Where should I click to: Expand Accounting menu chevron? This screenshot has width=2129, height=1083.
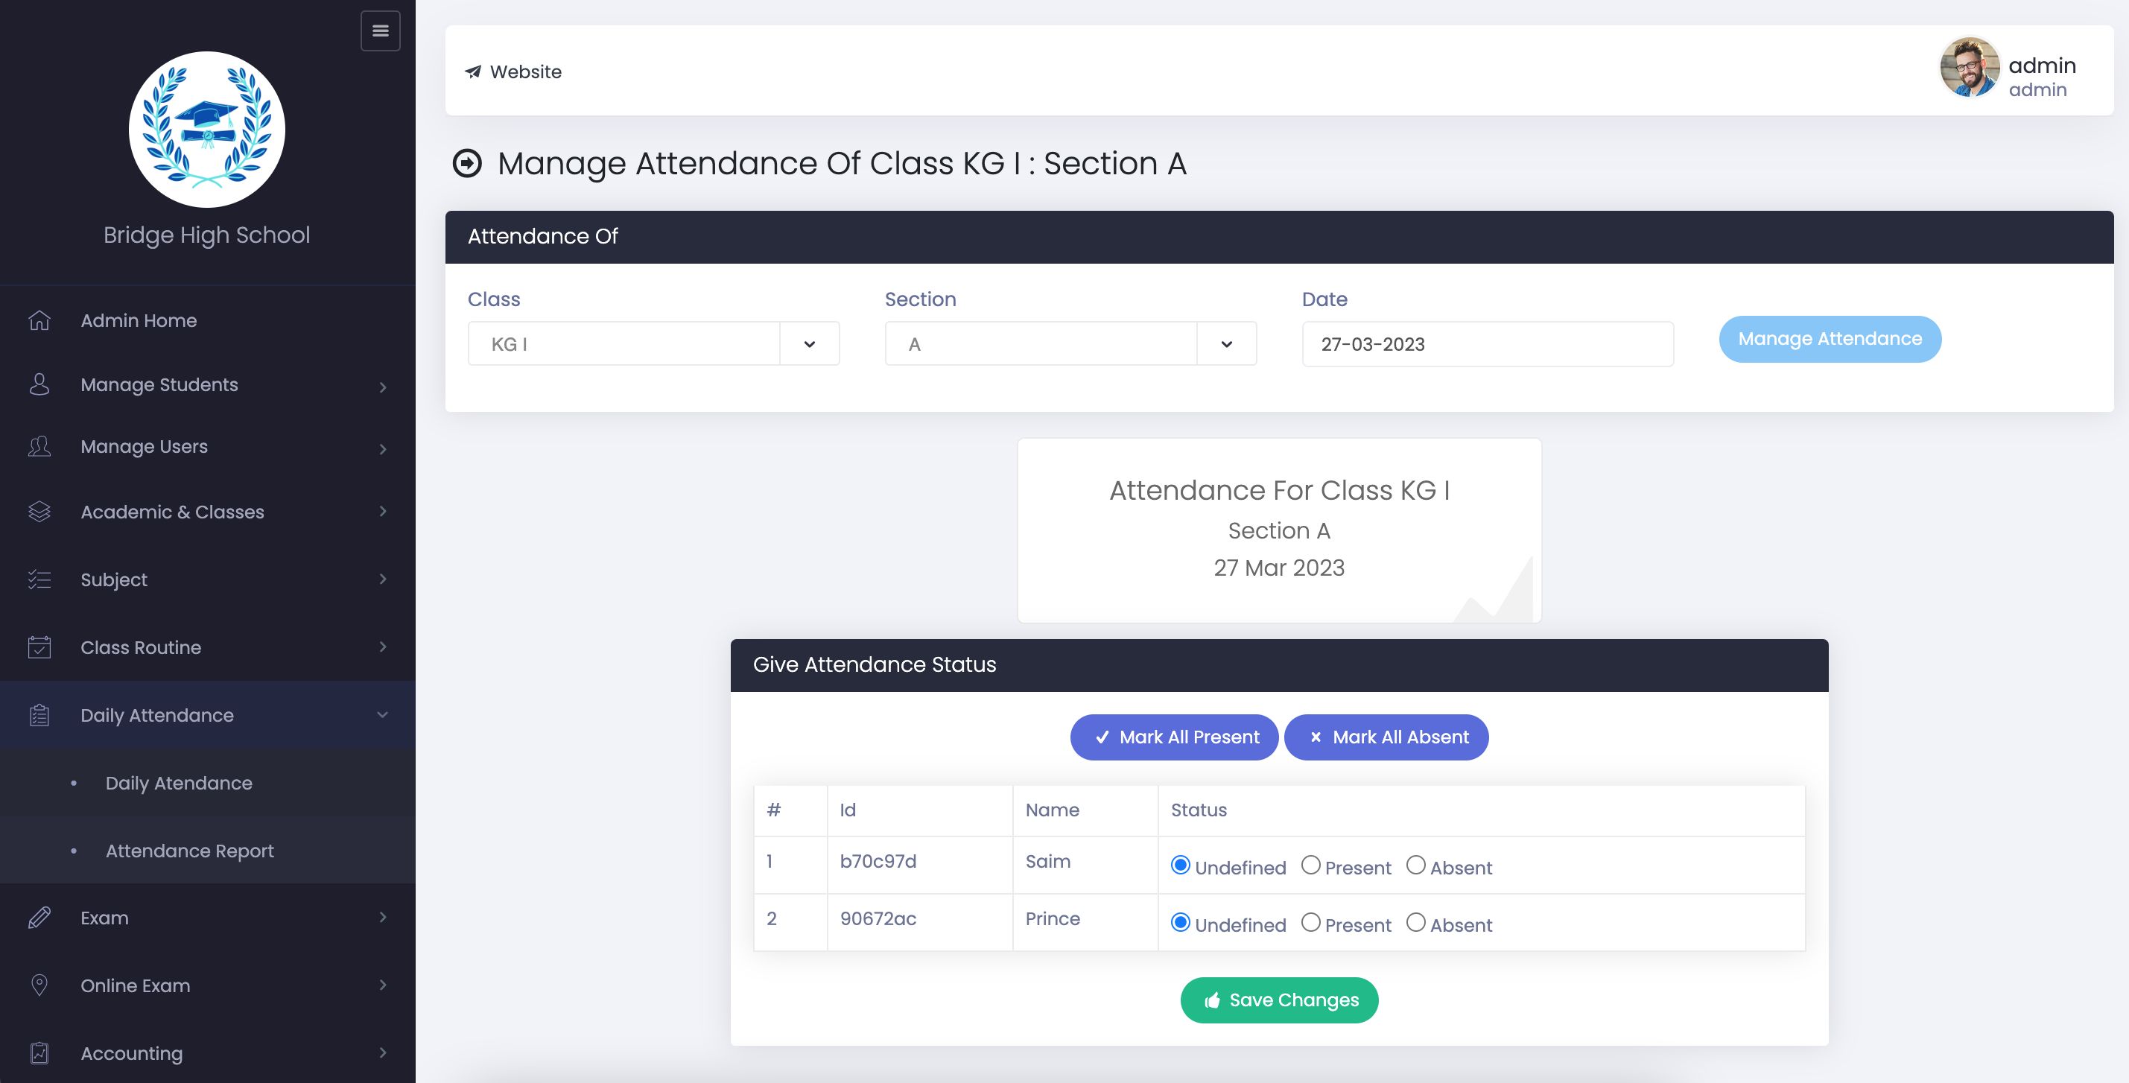point(383,1052)
